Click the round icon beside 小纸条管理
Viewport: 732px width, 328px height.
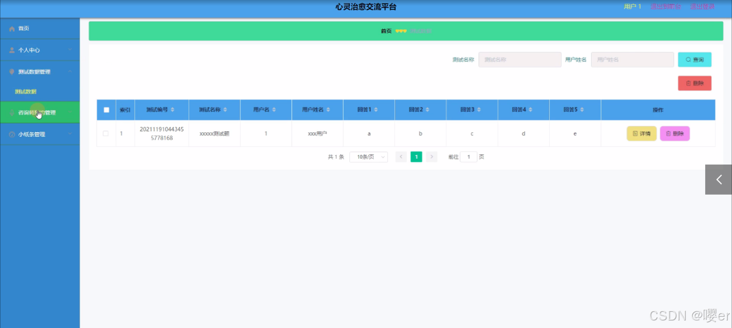point(12,134)
